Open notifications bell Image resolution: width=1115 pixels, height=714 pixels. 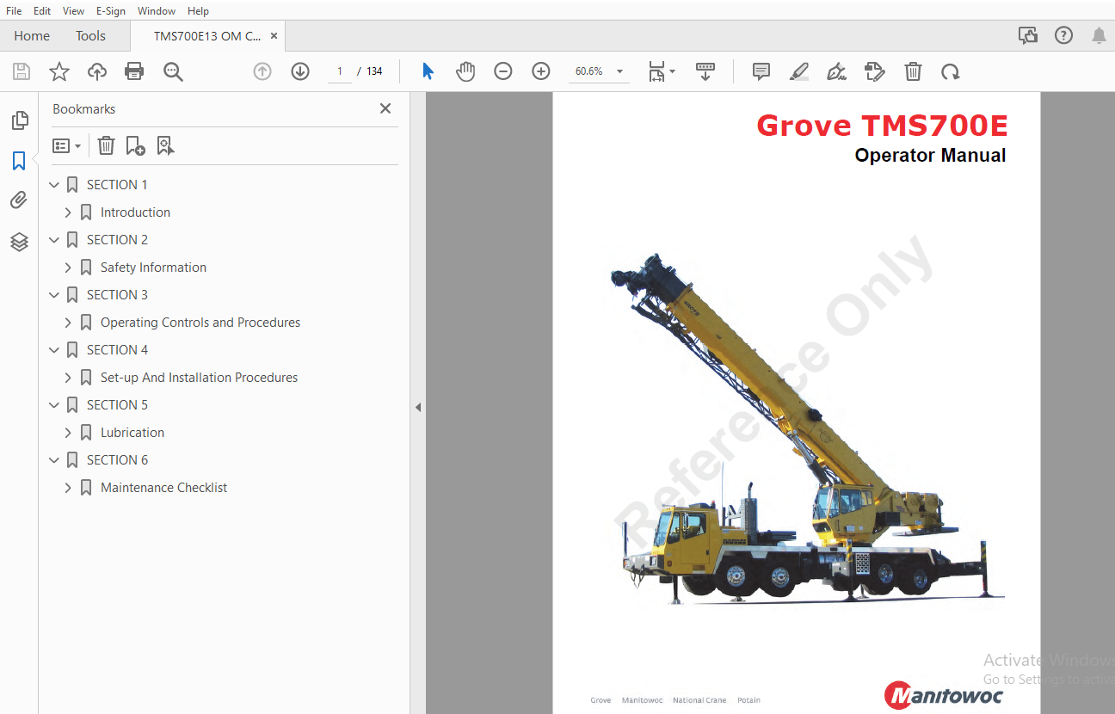(x=1099, y=35)
